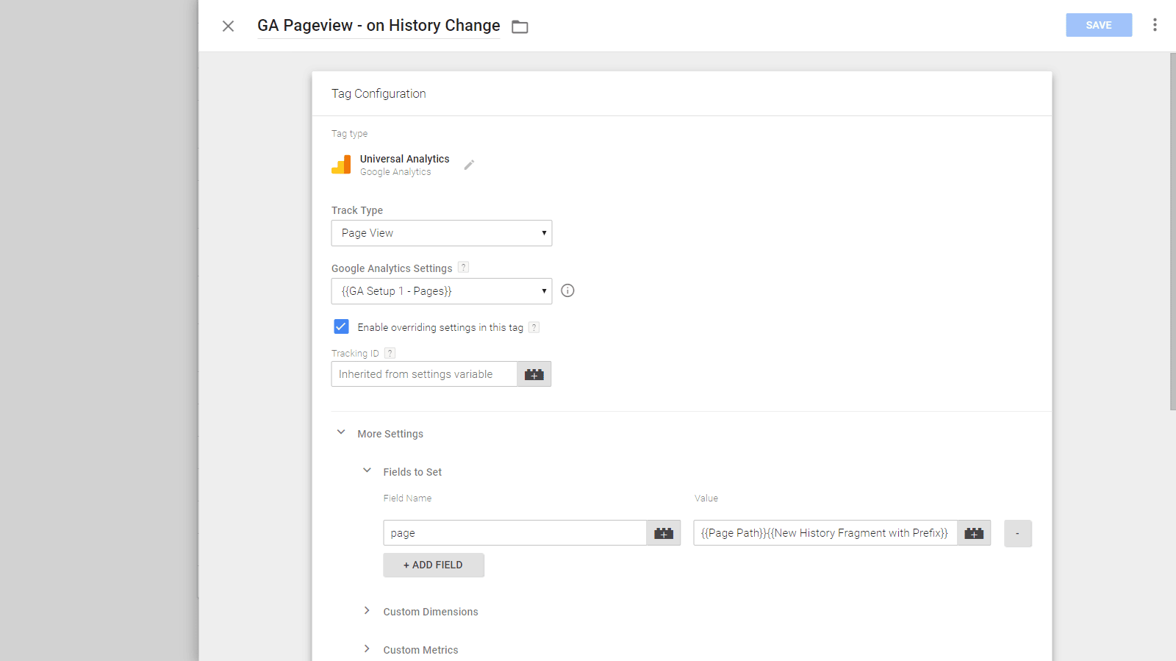
Task: Close the tag editor with the X icon
Action: click(228, 26)
